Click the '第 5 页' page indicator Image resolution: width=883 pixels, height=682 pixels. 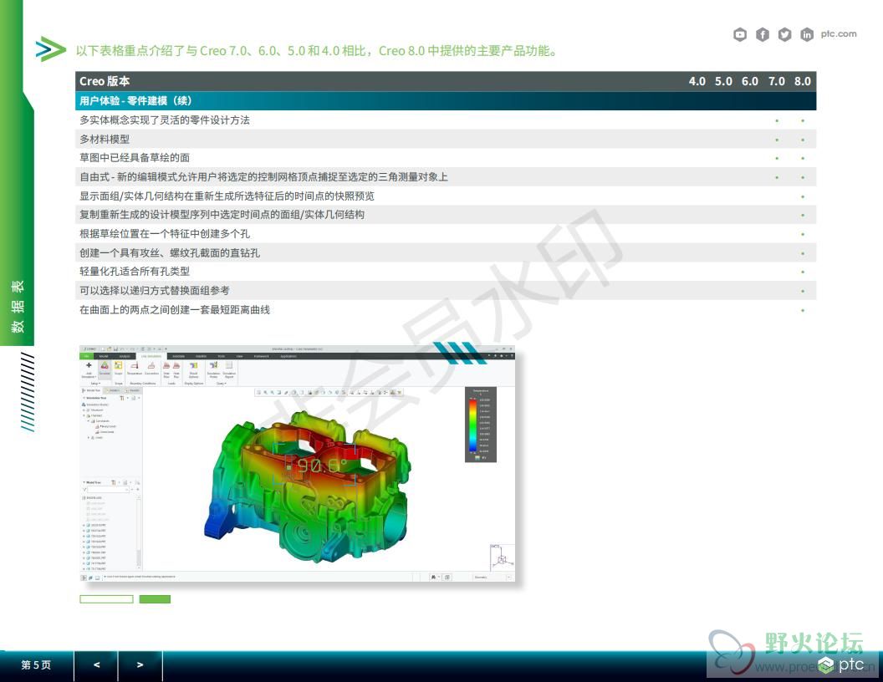(x=36, y=665)
